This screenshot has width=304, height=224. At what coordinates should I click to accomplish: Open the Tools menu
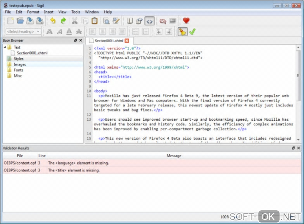(76, 12)
